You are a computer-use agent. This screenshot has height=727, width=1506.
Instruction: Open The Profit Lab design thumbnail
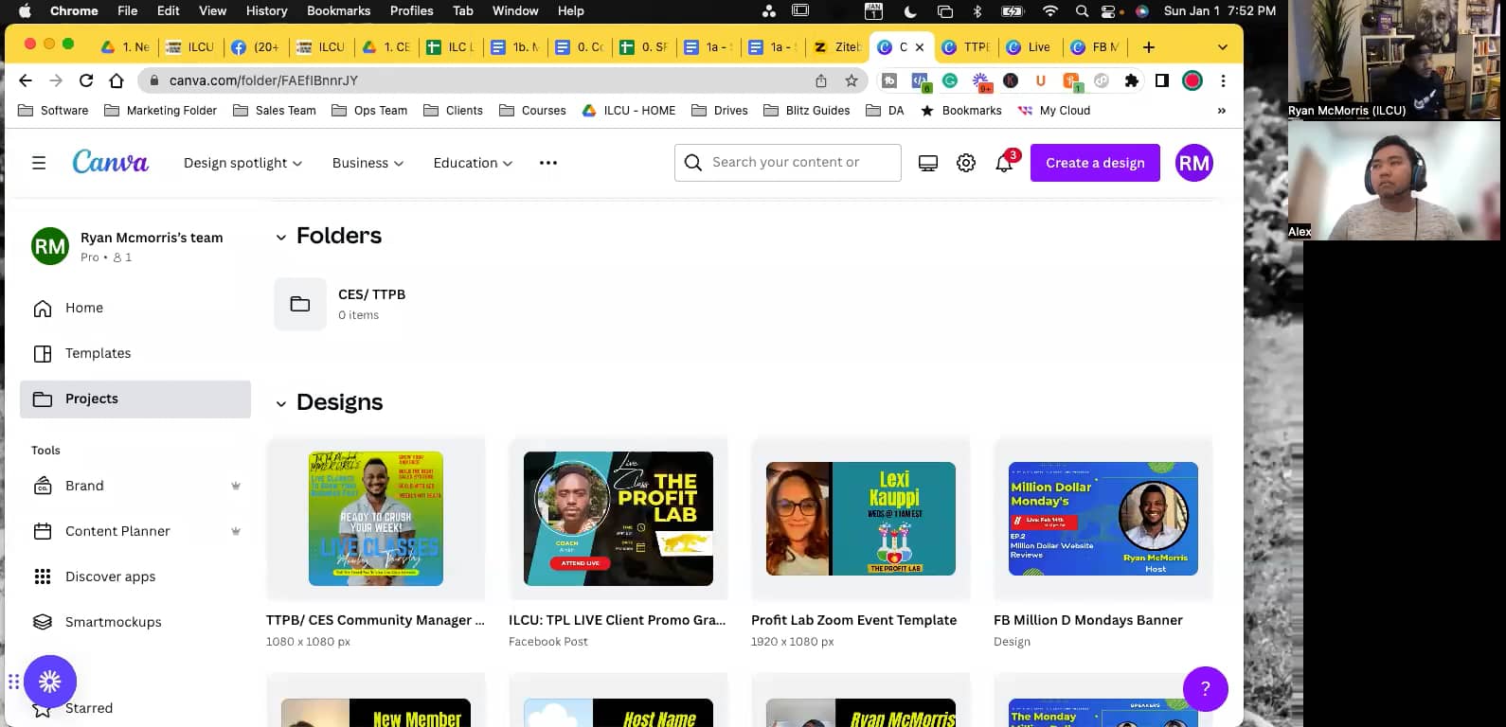[x=619, y=518]
